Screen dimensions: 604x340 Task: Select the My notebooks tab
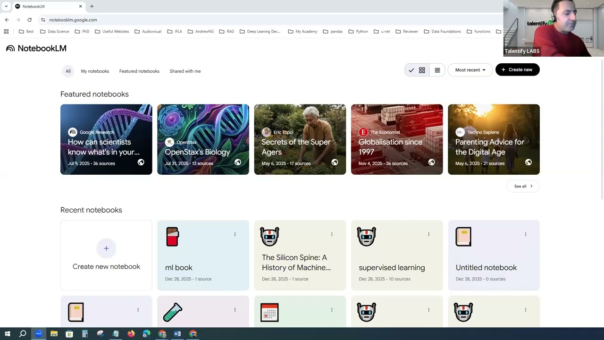click(95, 71)
